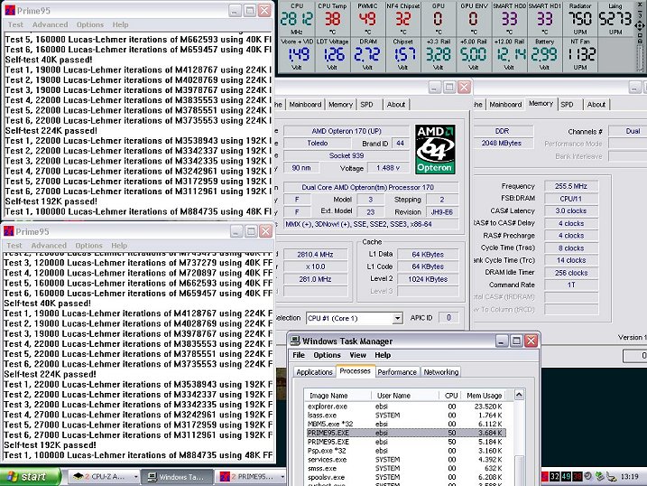
Task: Open the CPU #1 (Core 1) selection dropdown
Action: [x=397, y=318]
